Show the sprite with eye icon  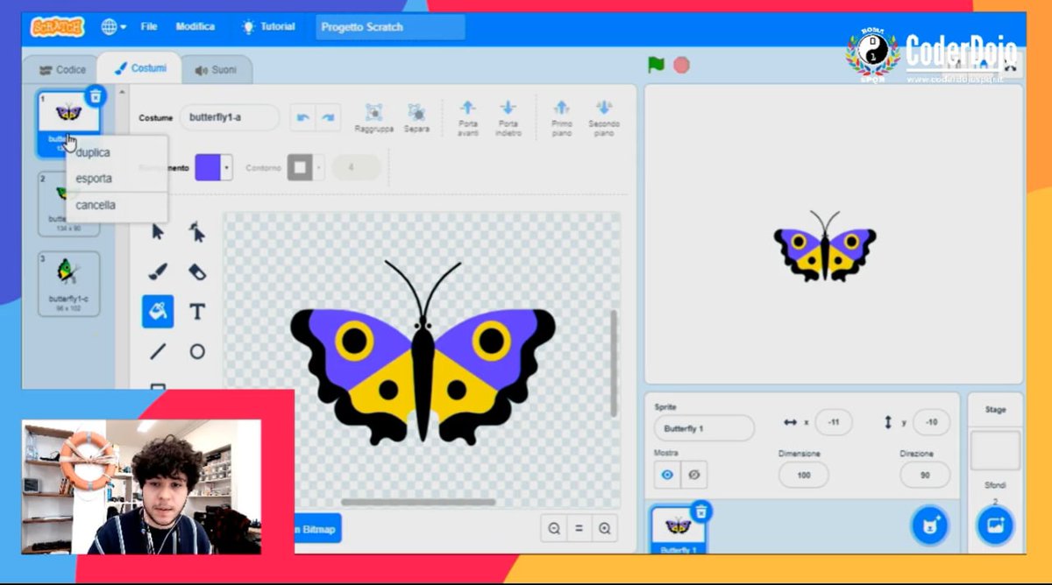coord(667,475)
